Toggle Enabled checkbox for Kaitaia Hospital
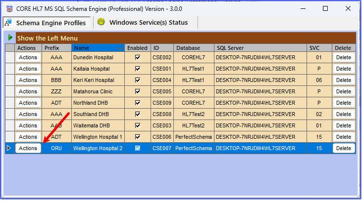This screenshot has height=201, width=363. point(138,69)
